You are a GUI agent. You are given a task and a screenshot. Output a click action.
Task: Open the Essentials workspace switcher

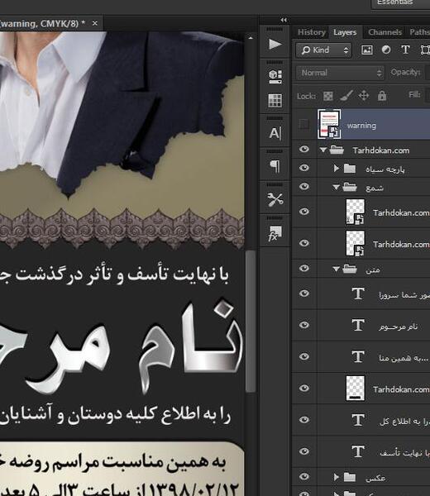400,3
